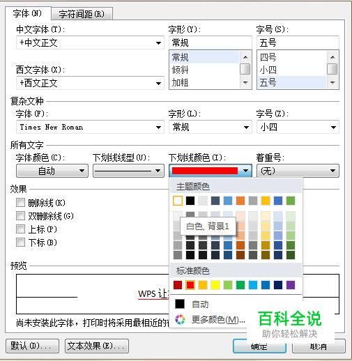352x361 pixels.
Task: Pick the royal blue theme color swatch
Action: point(278,201)
